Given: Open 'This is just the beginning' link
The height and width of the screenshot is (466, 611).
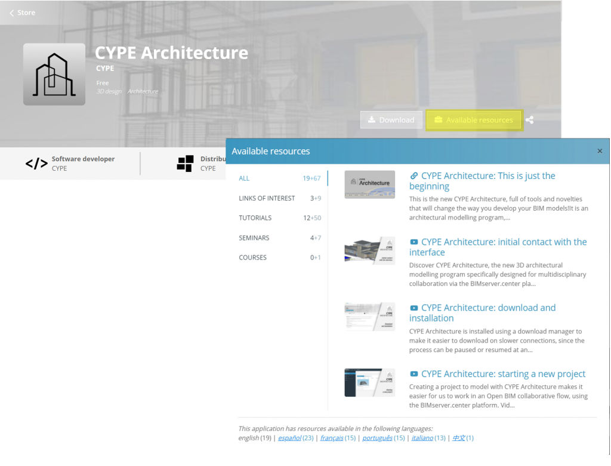Looking at the screenshot, I should pos(482,181).
